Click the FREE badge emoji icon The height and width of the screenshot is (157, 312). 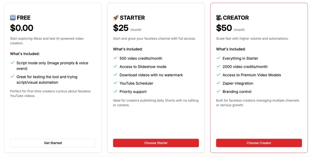[13, 18]
